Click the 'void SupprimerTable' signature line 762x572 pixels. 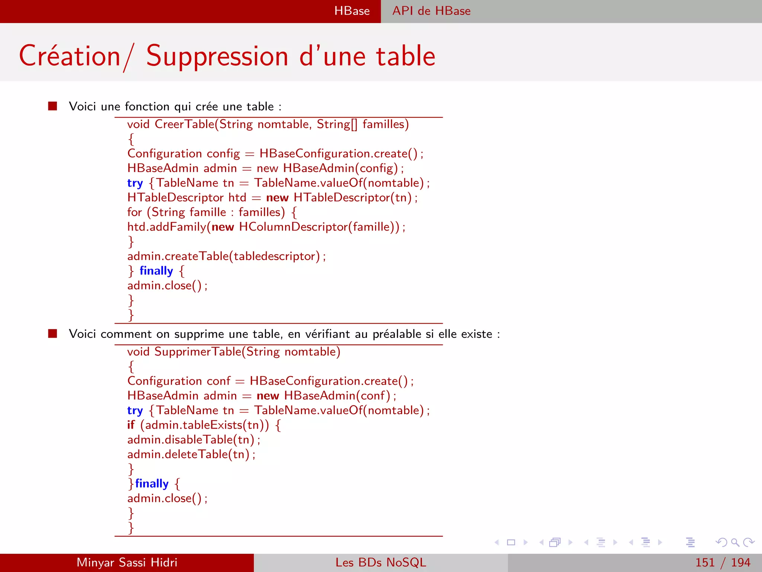click(x=234, y=352)
